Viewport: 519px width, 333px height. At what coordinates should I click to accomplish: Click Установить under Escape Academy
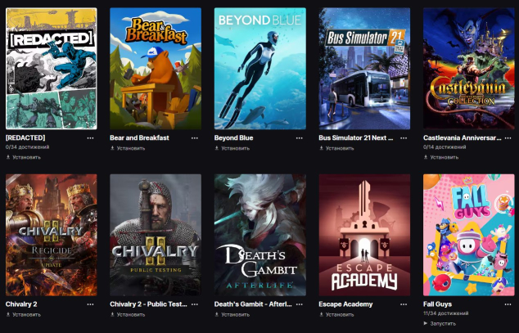click(336, 315)
